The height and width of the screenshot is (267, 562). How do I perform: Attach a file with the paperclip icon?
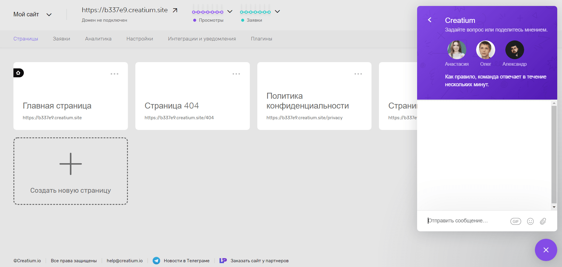543,221
